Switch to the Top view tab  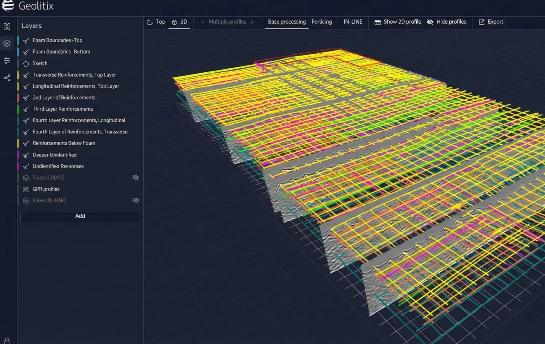point(156,22)
